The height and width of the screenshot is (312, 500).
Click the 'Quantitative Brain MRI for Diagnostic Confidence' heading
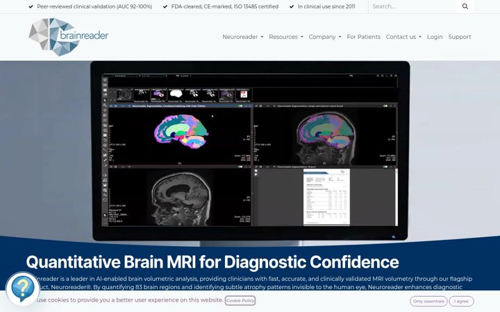pyautogui.click(x=212, y=262)
